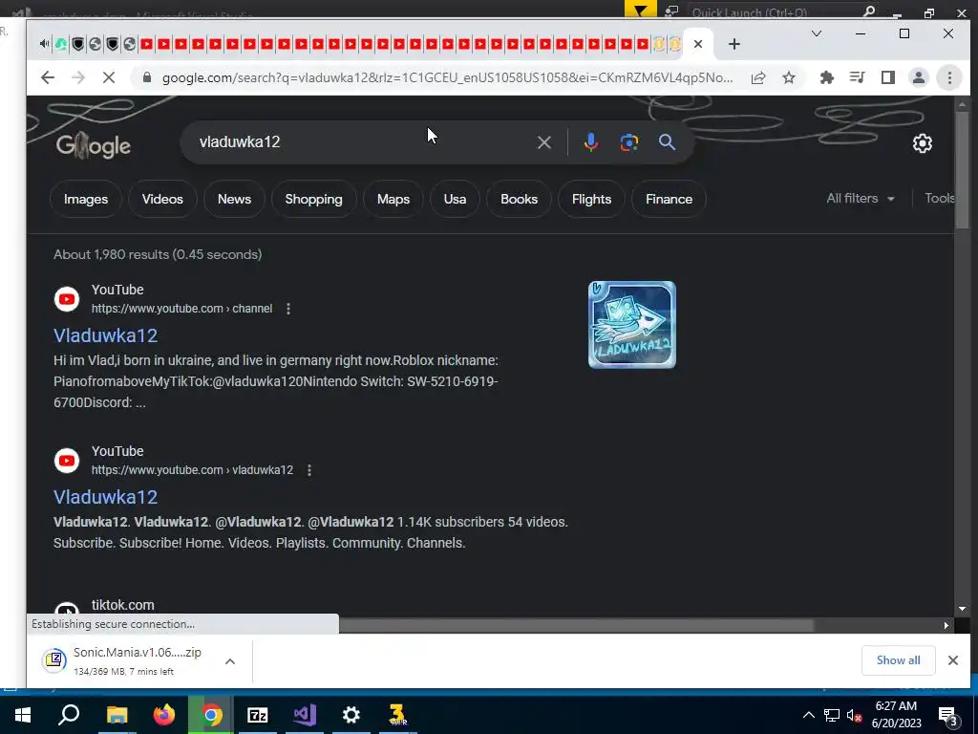This screenshot has height=734, width=978.
Task: View site information lock icon
Action: (x=147, y=77)
